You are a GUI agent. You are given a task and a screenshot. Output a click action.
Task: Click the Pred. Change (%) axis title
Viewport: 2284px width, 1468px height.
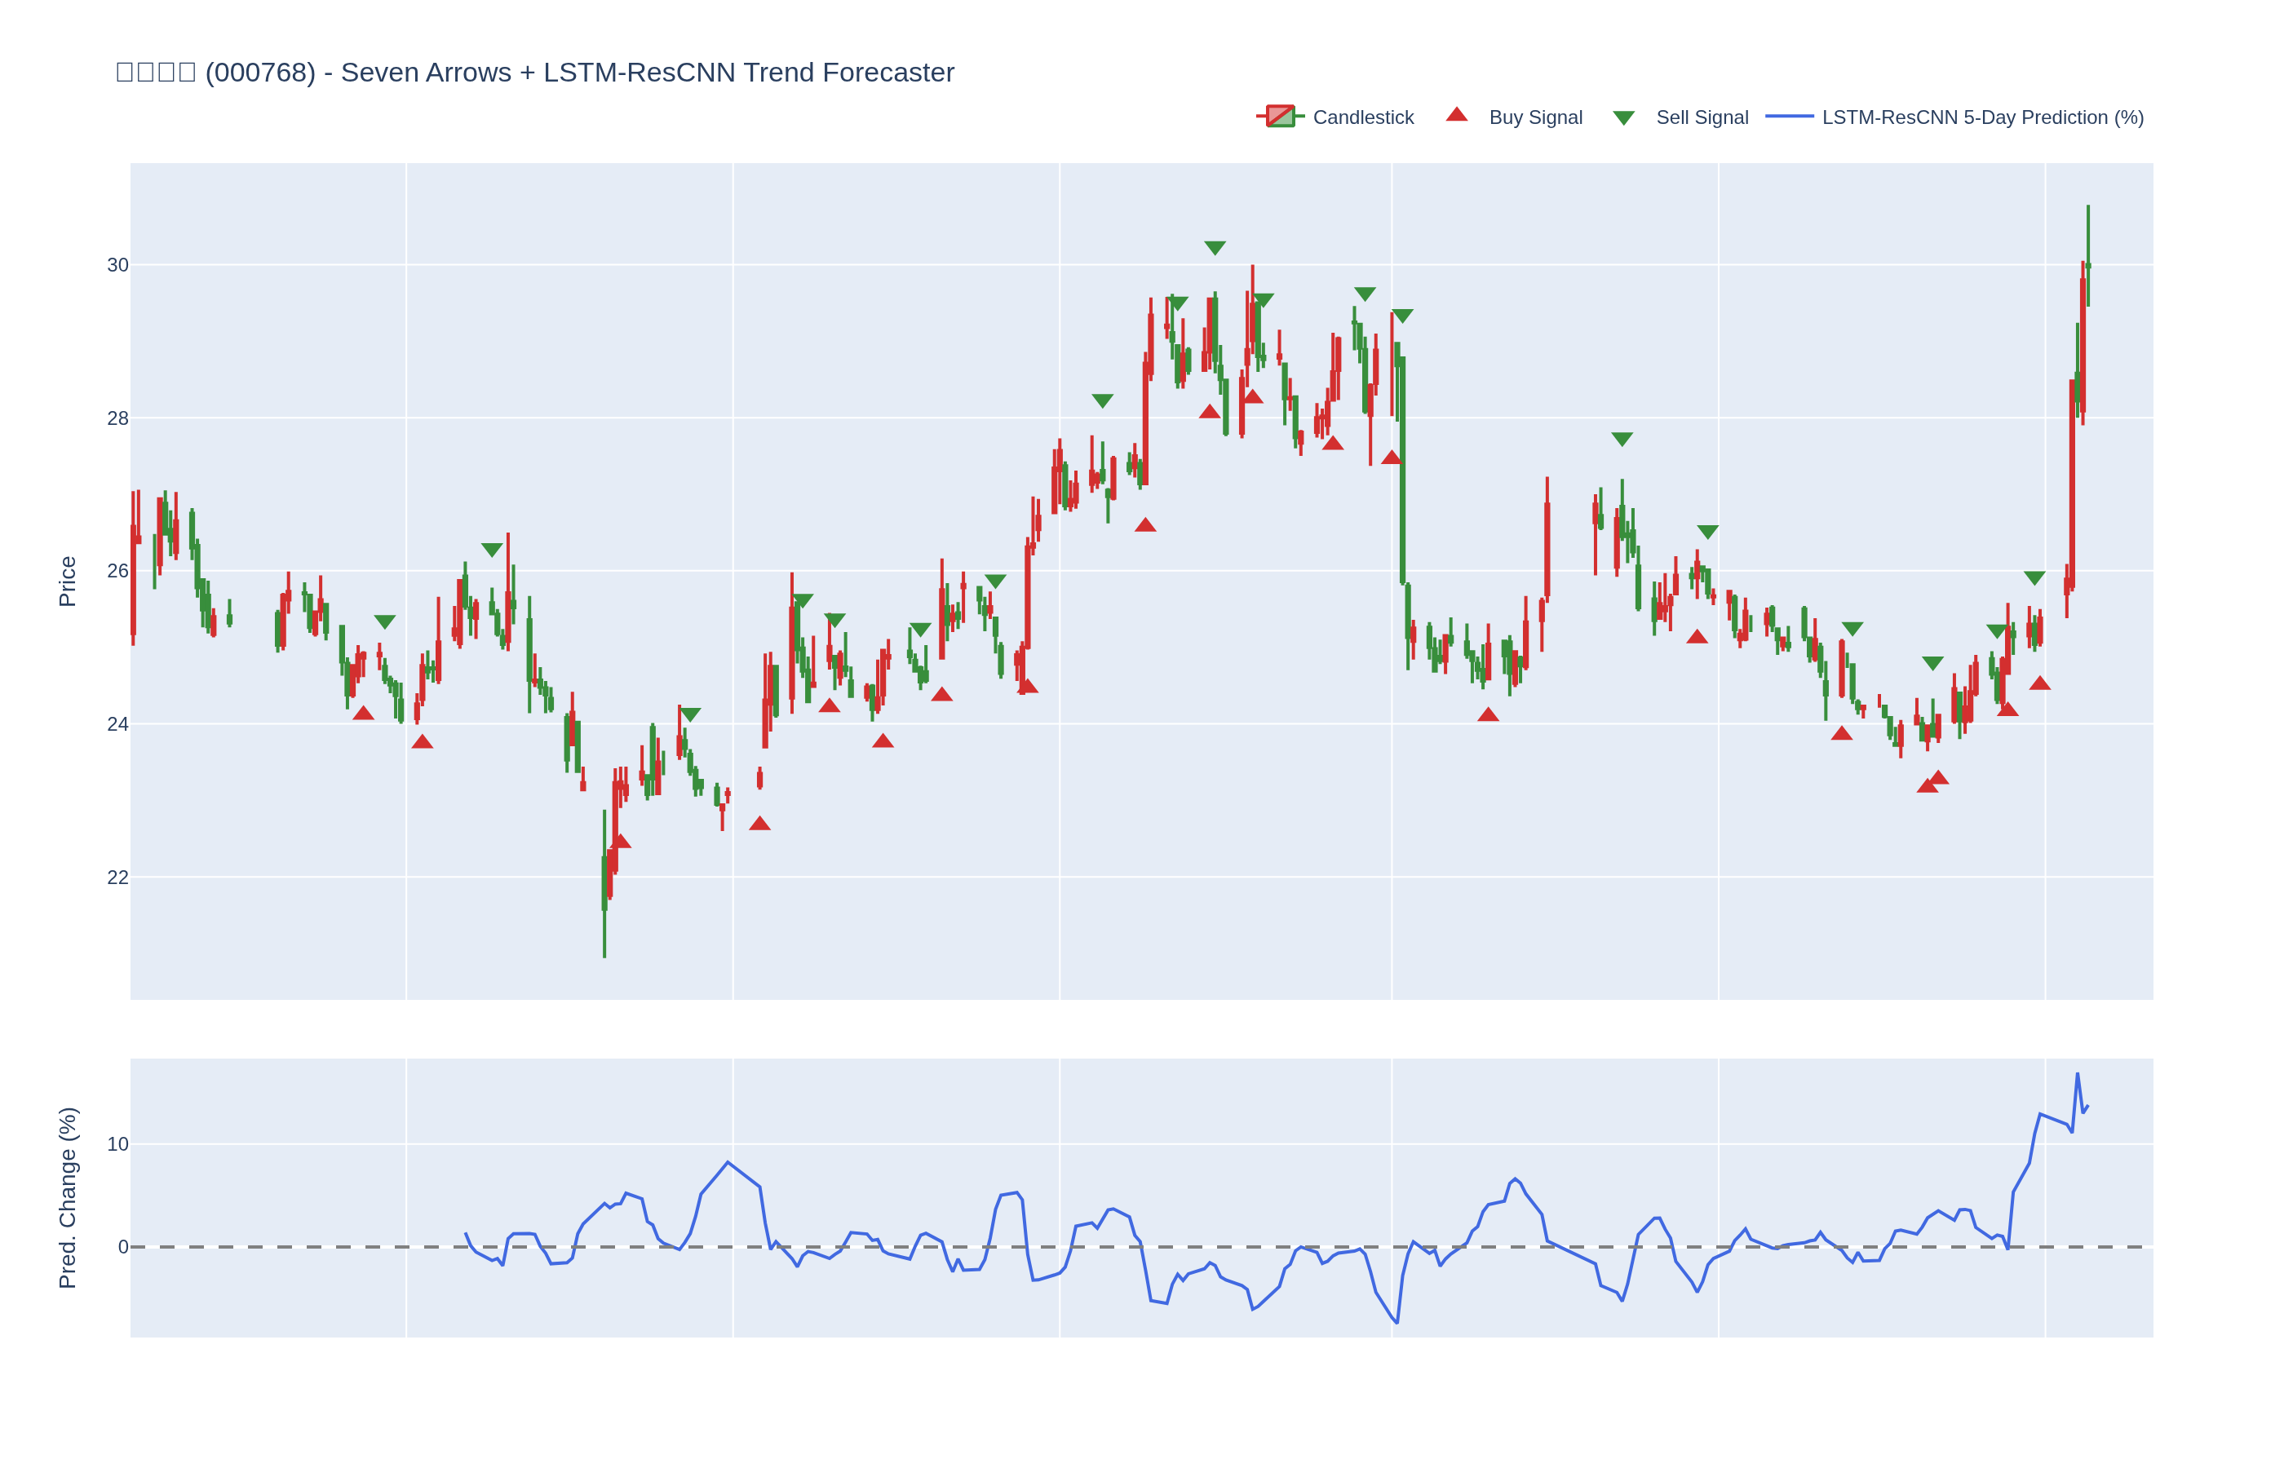pos(67,1197)
